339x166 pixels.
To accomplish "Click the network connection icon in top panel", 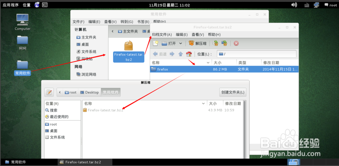I will (317, 5).
